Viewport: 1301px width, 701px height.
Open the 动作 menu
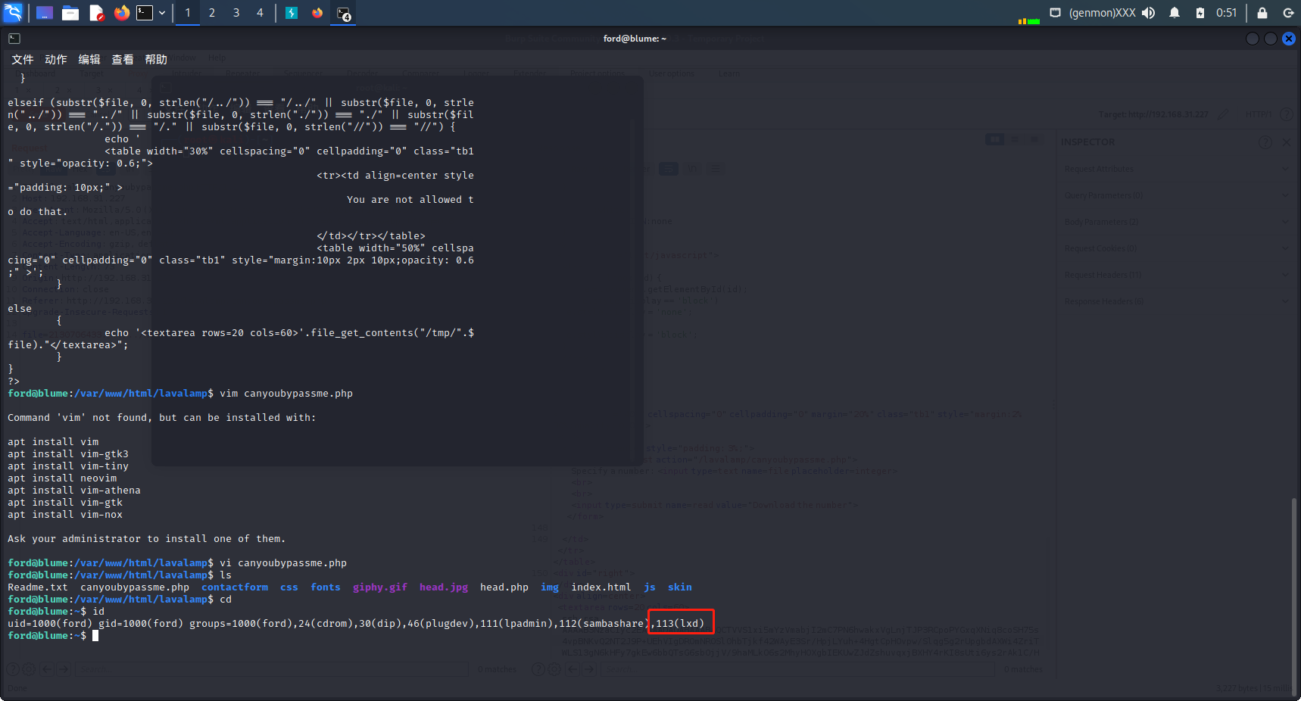click(56, 59)
